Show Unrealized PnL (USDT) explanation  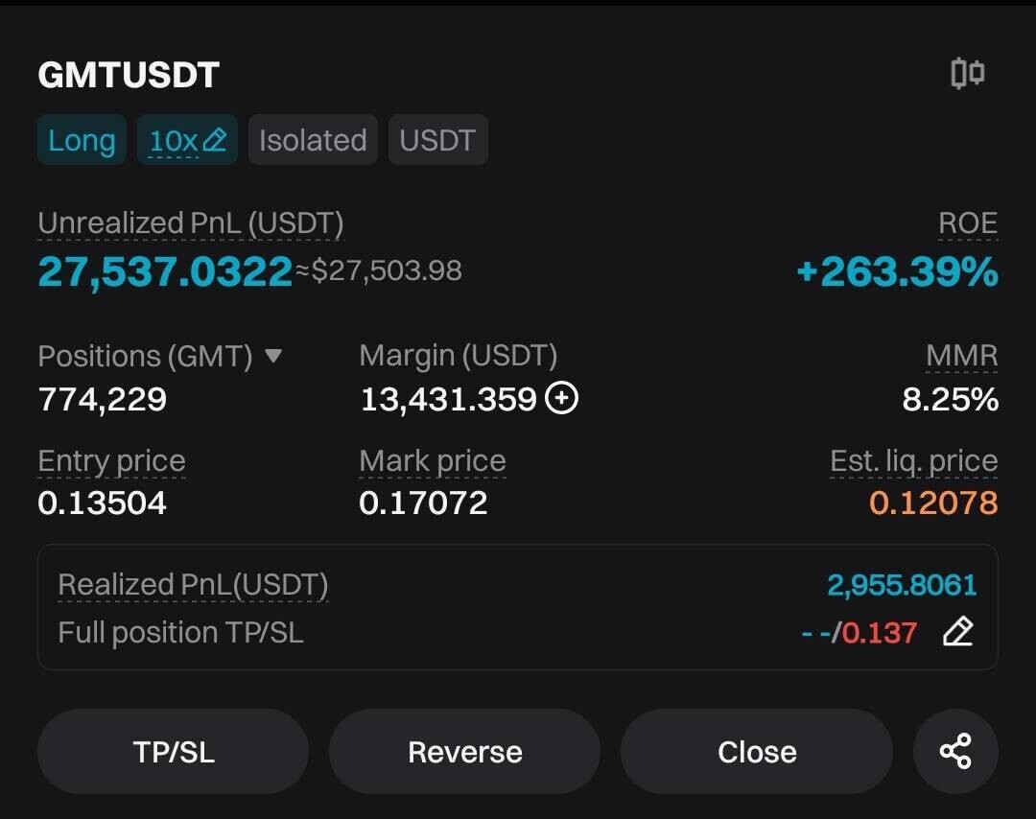190,223
